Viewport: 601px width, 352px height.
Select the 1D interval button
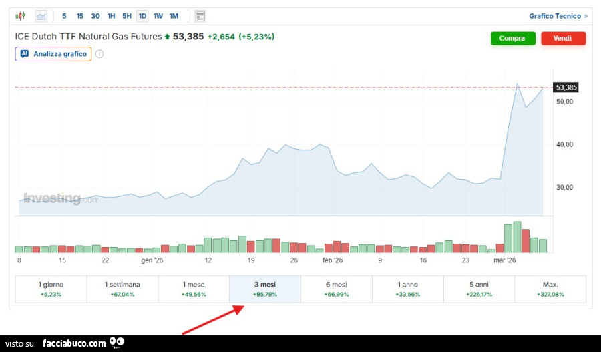tap(142, 16)
